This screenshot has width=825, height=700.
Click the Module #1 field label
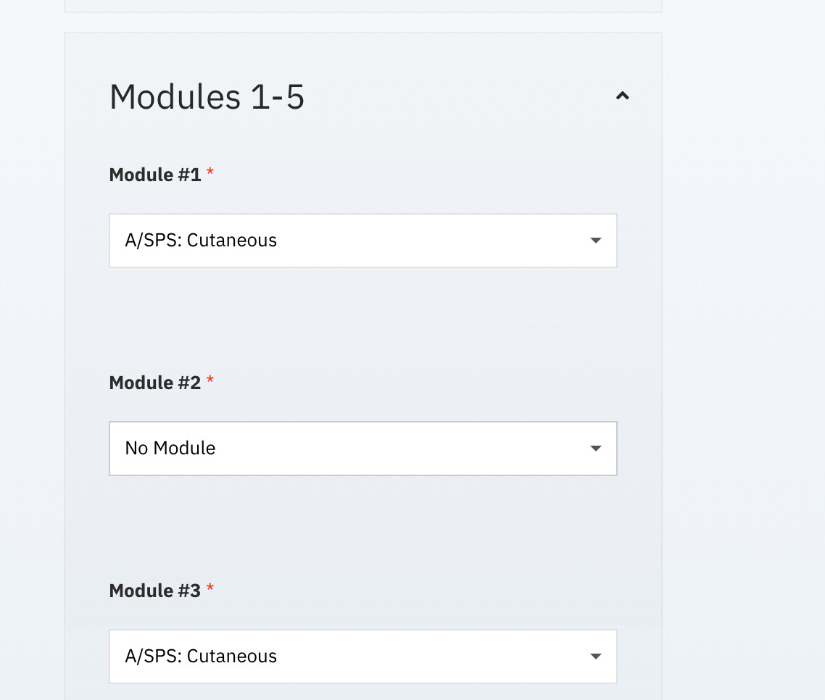pos(154,175)
